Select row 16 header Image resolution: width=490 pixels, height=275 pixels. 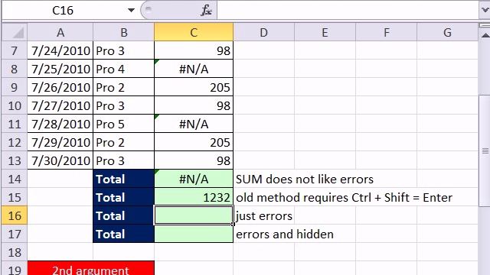[x=15, y=215]
